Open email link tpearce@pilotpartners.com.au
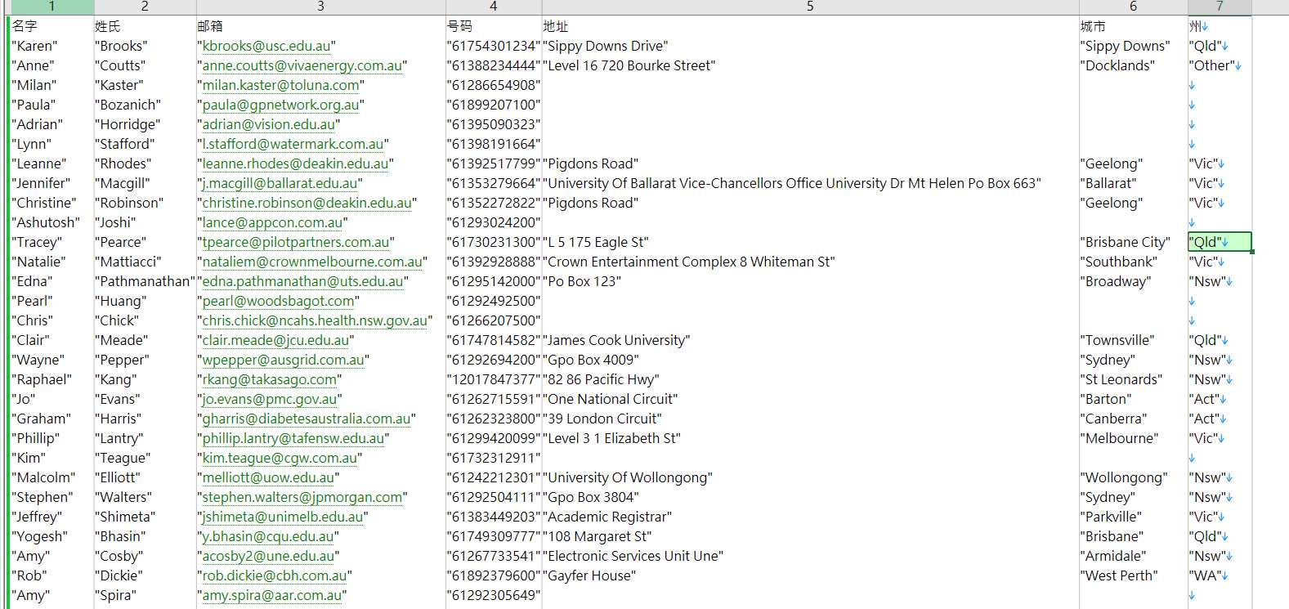Image resolution: width=1289 pixels, height=609 pixels. point(296,242)
